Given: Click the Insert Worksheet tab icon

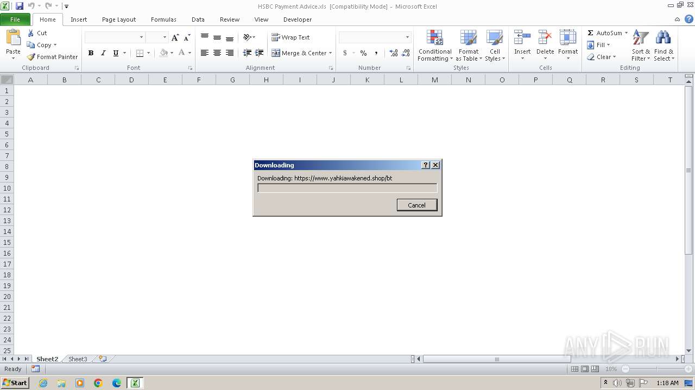Looking at the screenshot, I should (x=102, y=359).
